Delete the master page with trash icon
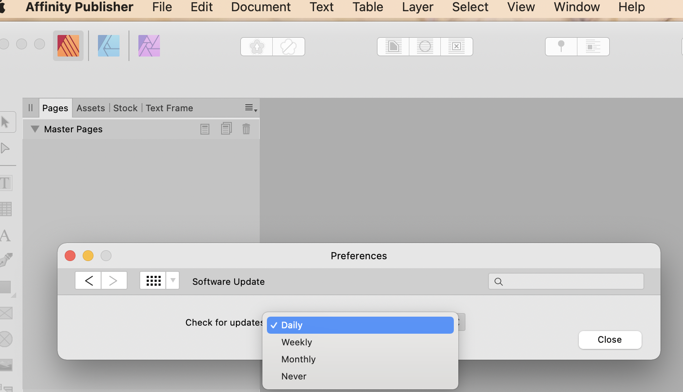The width and height of the screenshot is (683, 392). tap(246, 129)
